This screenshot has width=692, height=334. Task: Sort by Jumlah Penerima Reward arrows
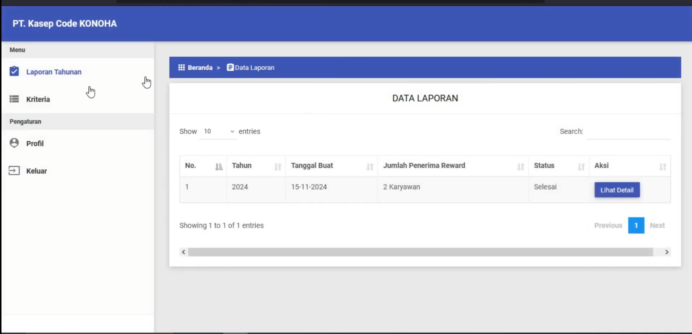(520, 166)
